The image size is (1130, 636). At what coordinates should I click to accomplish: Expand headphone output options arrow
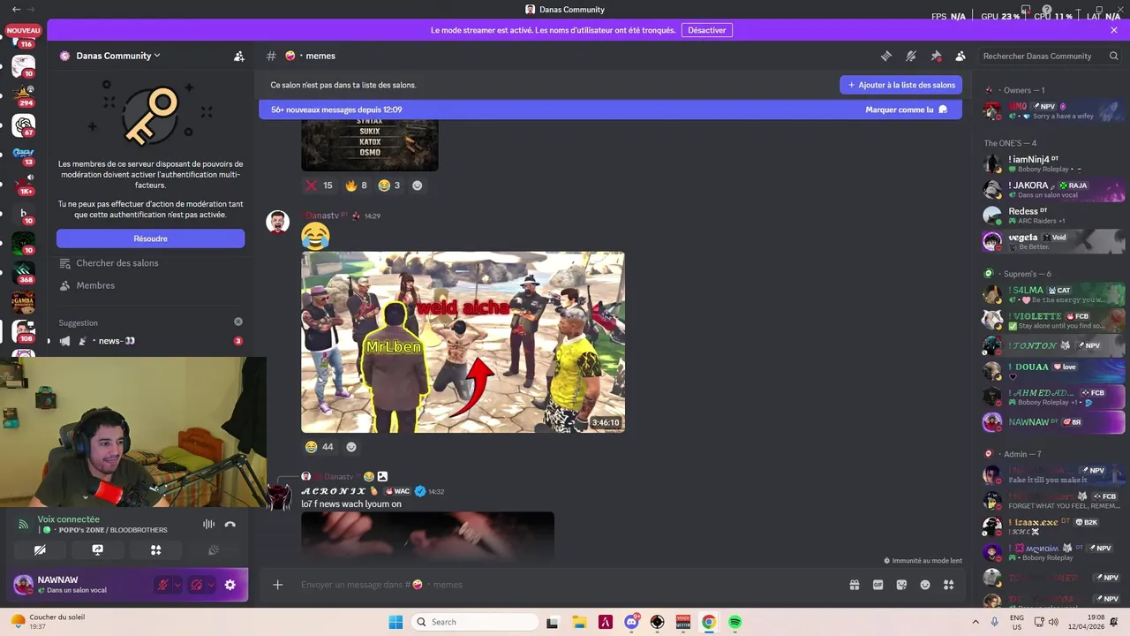tap(211, 585)
